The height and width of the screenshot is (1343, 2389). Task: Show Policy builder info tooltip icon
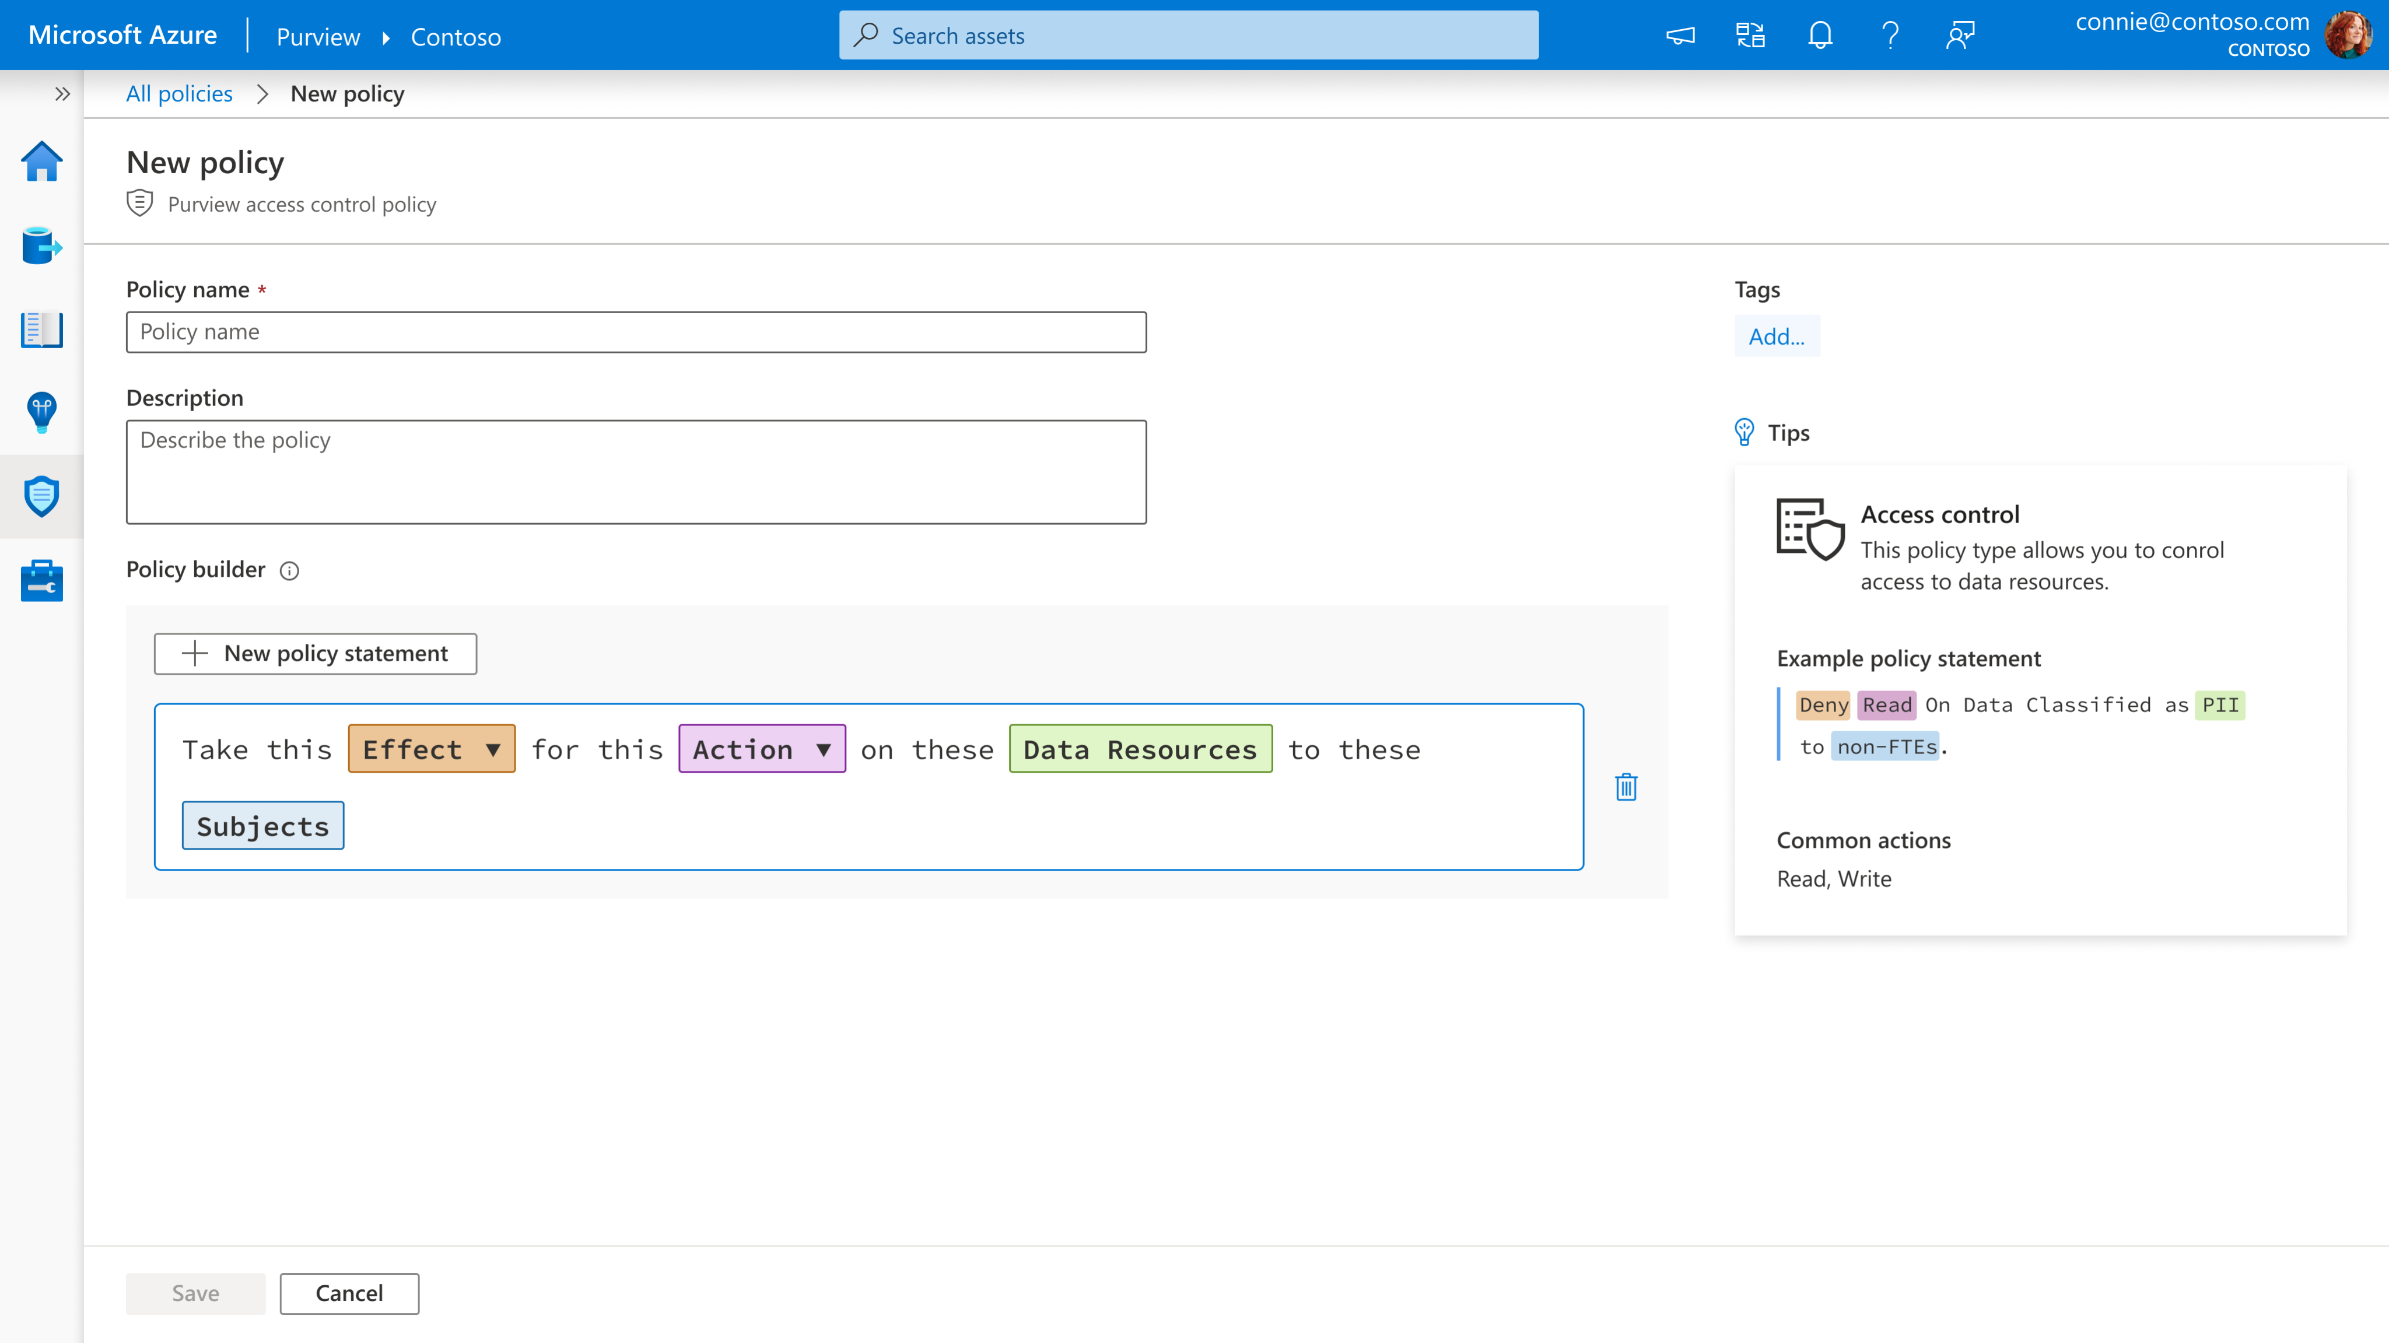coord(289,570)
